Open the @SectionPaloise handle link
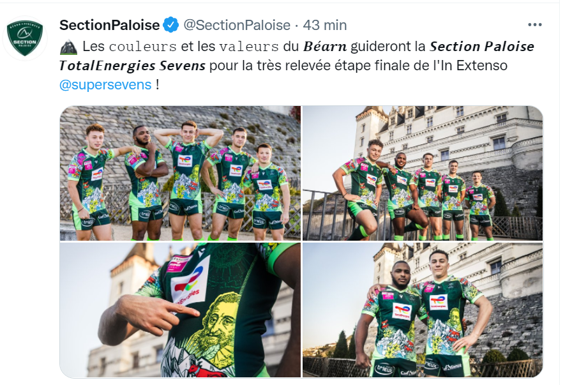The image size is (565, 385). coord(237,26)
